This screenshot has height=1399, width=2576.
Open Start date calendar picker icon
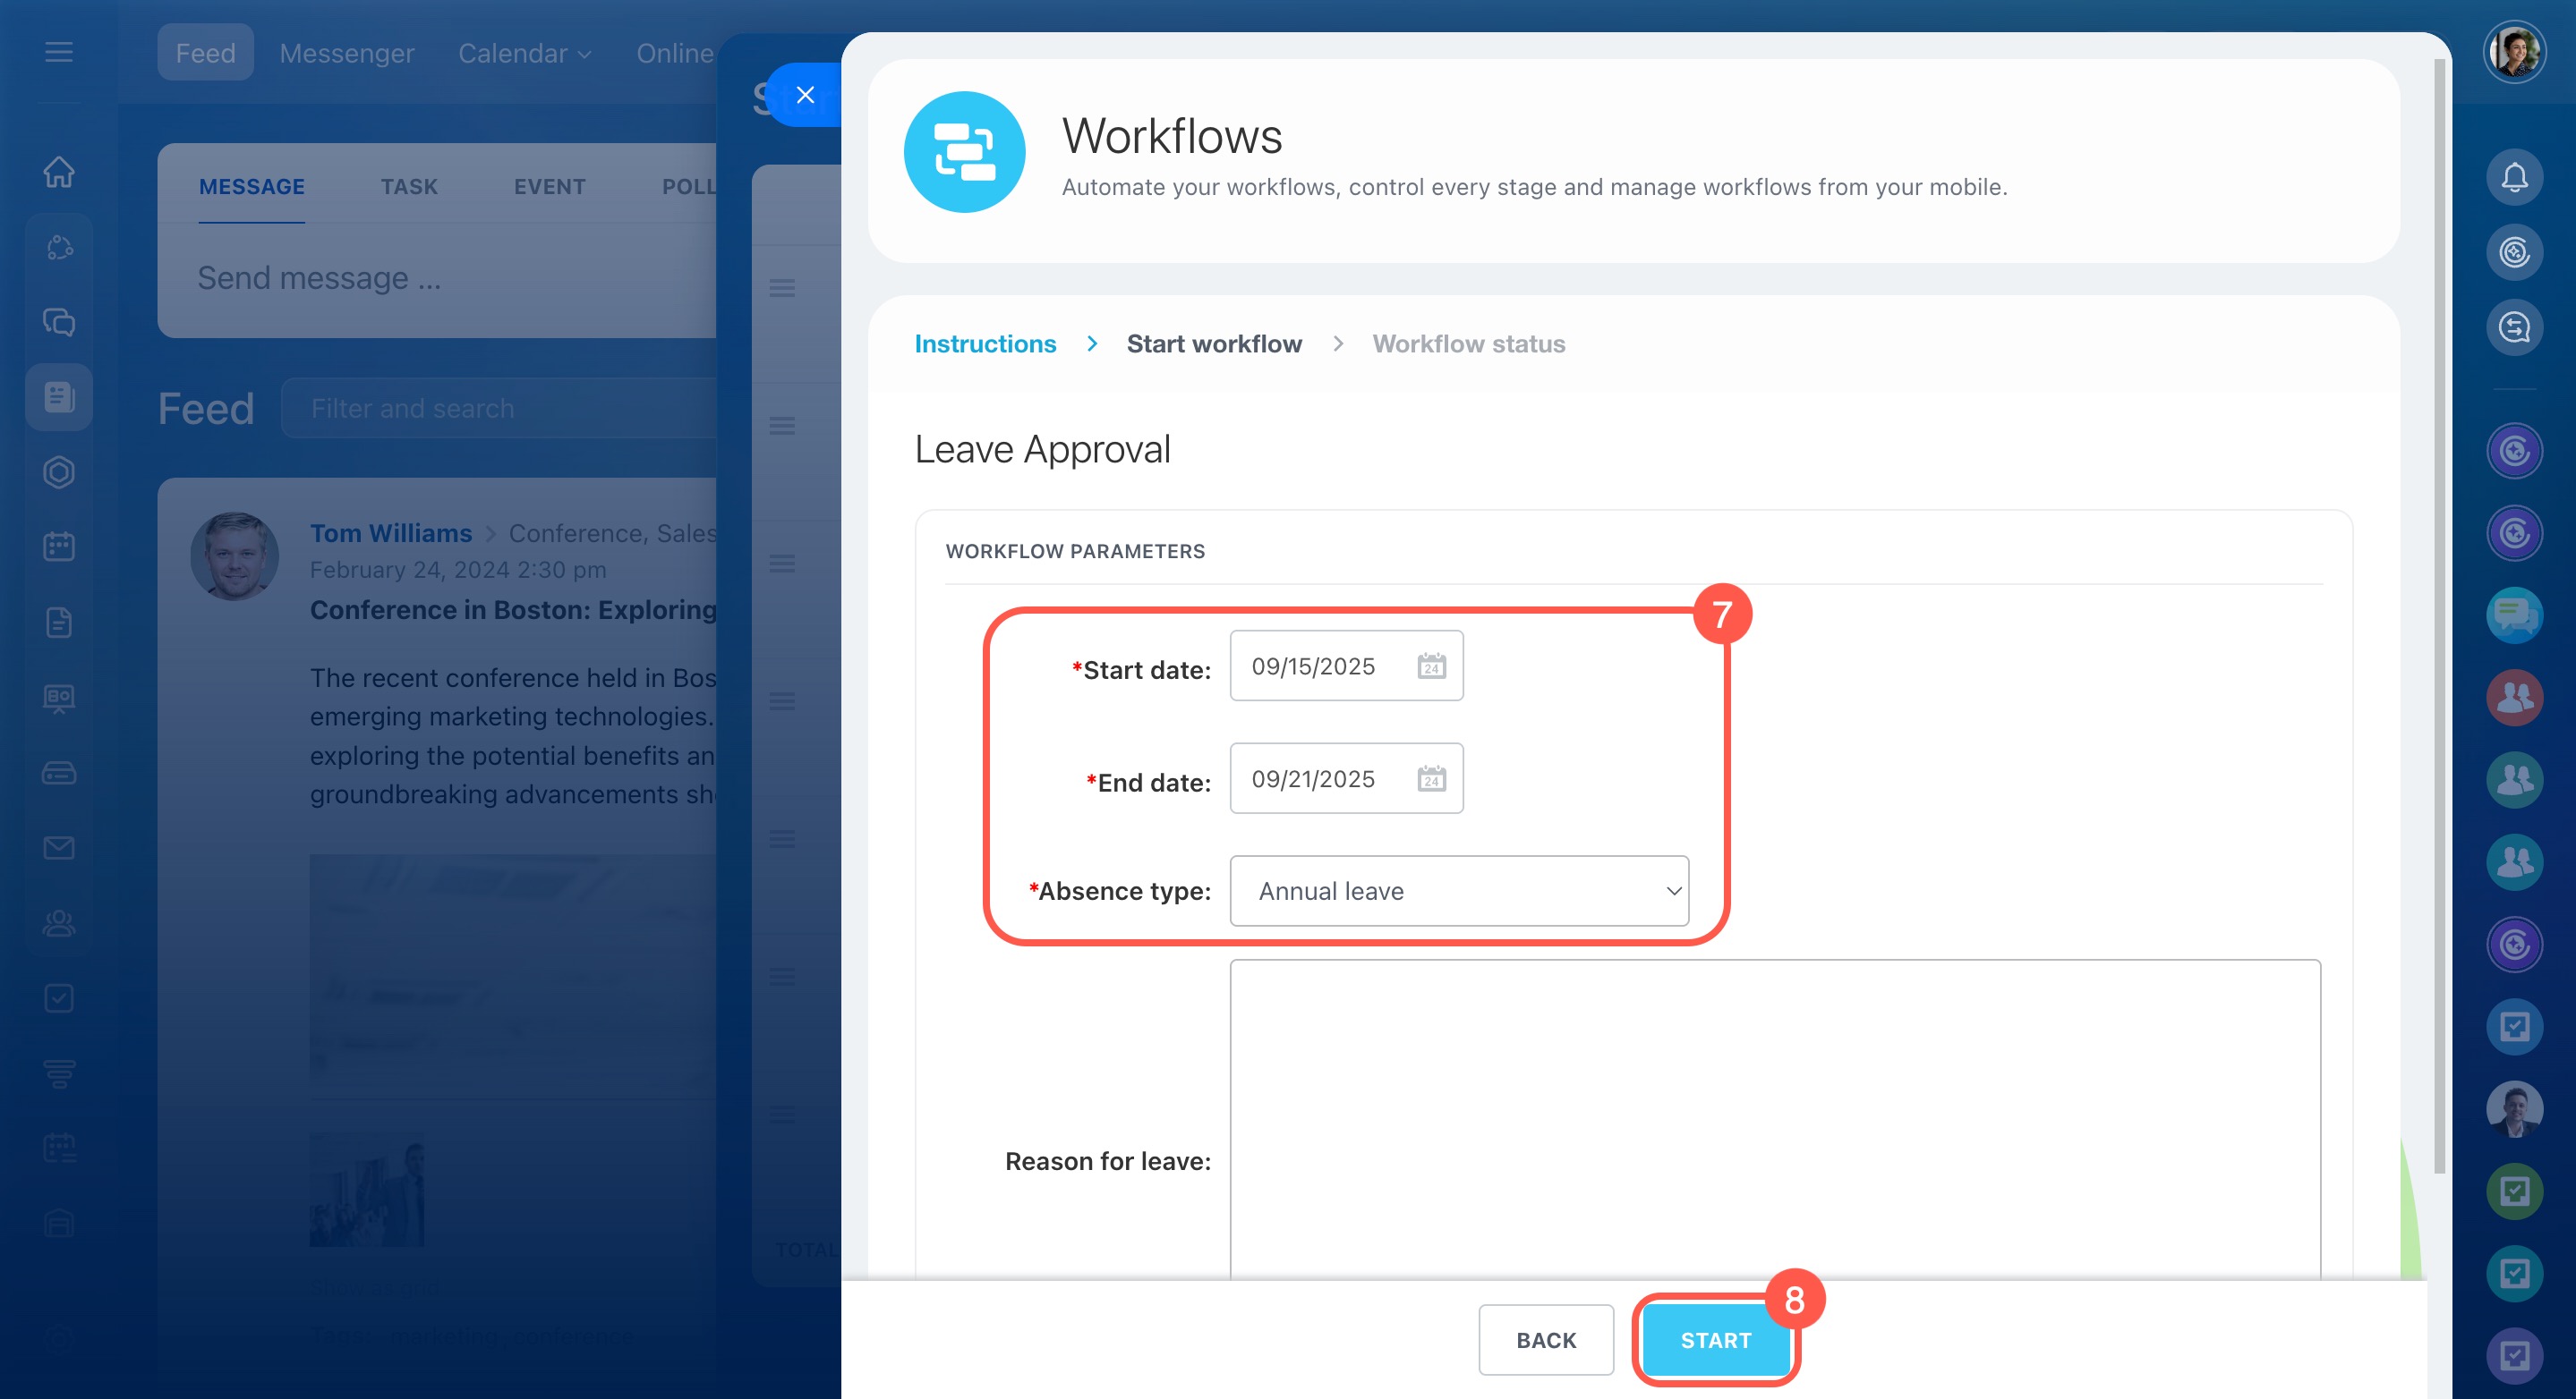(x=1431, y=666)
